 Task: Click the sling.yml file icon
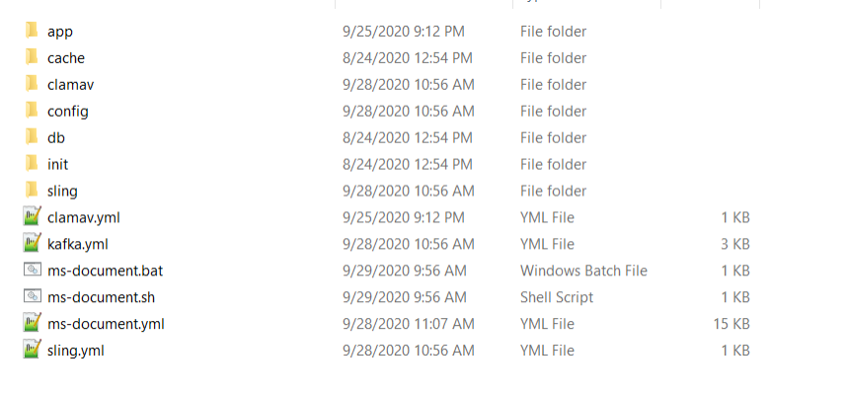[x=32, y=350]
